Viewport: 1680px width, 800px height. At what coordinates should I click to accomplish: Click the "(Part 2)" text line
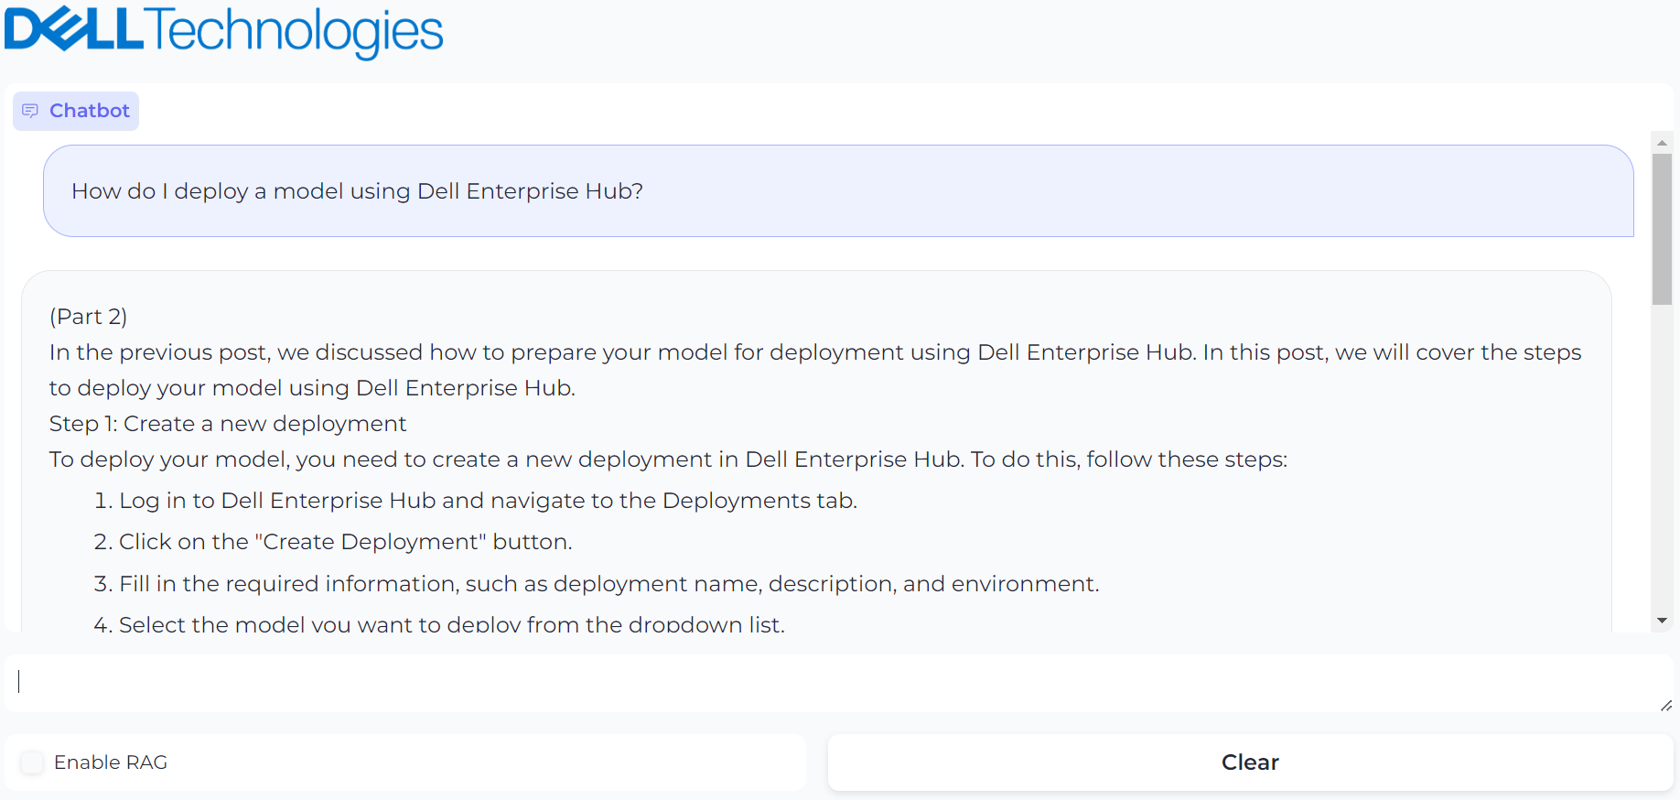click(x=89, y=317)
